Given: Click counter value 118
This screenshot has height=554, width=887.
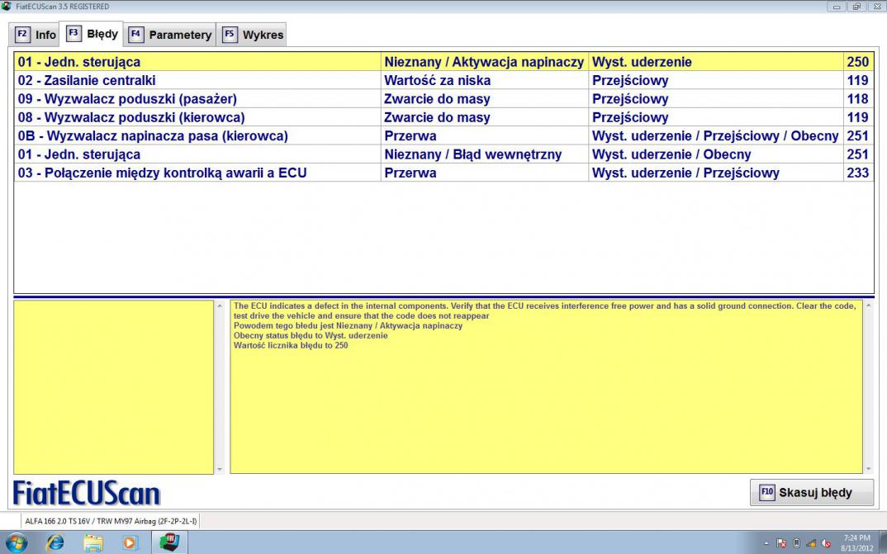Looking at the screenshot, I should coord(857,99).
